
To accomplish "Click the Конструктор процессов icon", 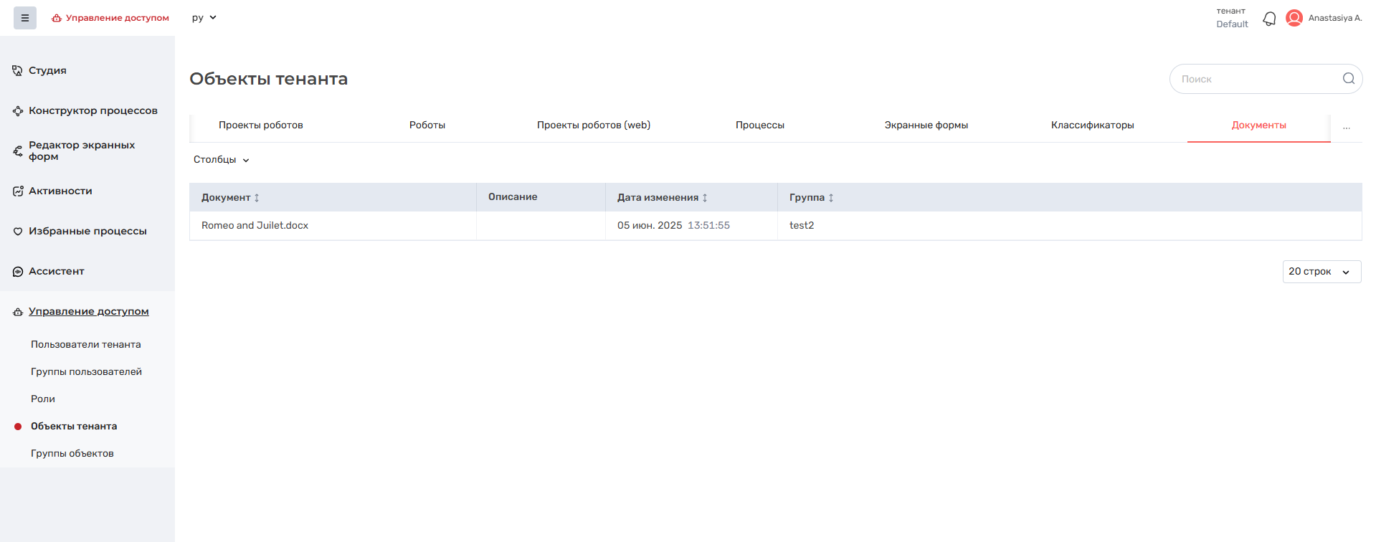I will 18,111.
